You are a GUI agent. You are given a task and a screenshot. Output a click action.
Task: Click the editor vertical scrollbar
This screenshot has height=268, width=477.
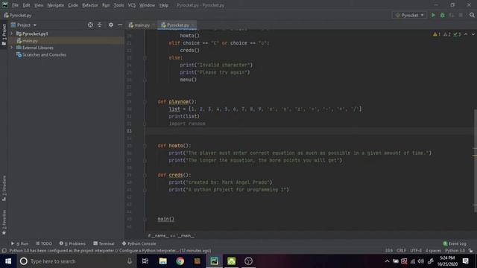coord(475,161)
